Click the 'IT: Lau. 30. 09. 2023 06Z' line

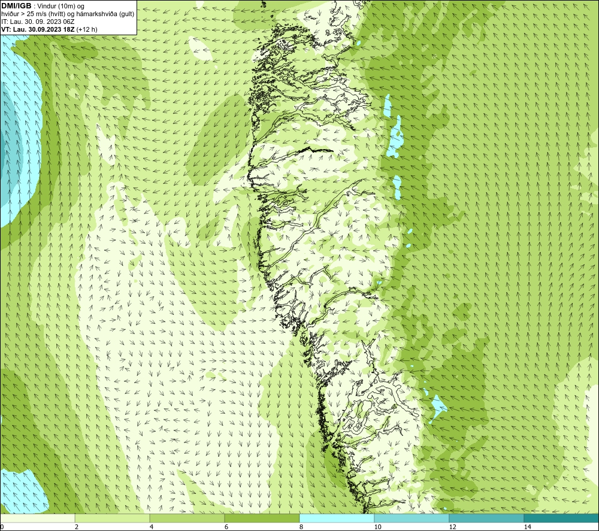point(38,22)
